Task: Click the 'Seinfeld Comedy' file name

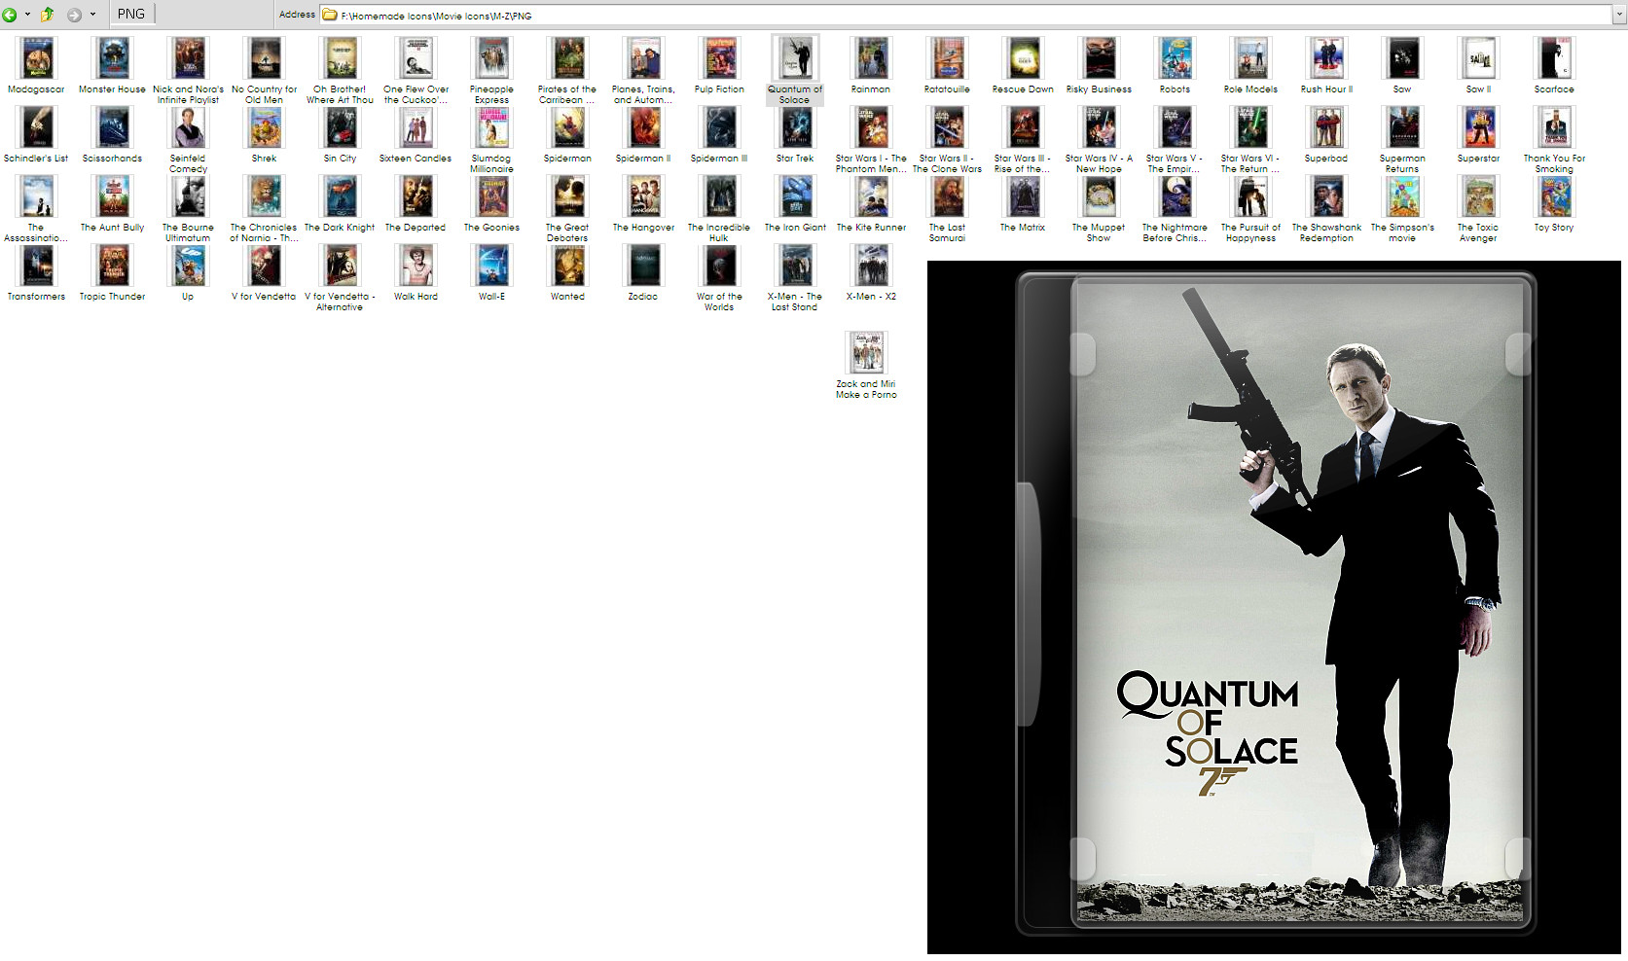Action: click(188, 163)
